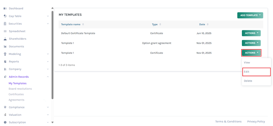Choose Delete from the Actions menu
The image size is (273, 126).
click(x=248, y=81)
